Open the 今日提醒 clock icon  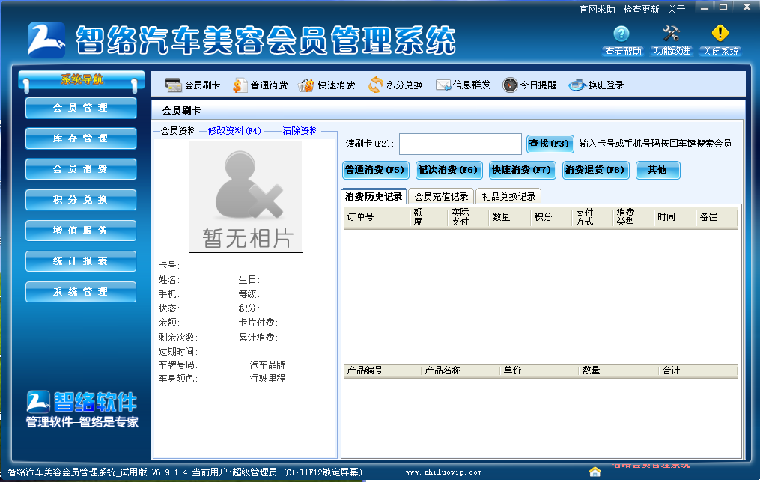click(x=510, y=85)
